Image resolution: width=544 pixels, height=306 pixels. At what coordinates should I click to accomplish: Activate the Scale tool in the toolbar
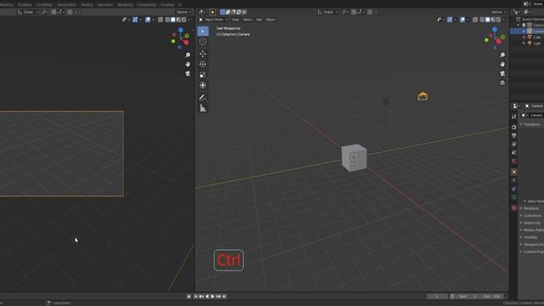point(203,75)
